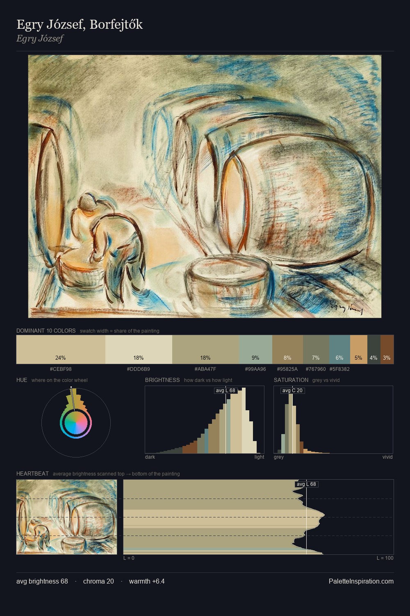
Task: Click the hex code label #99AA96
Action: coord(255,369)
